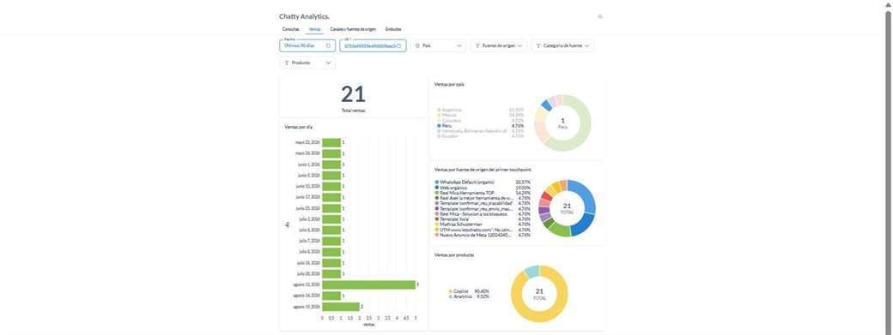Expand the País filter dropdown
This screenshot has width=893, height=335.
click(x=439, y=45)
